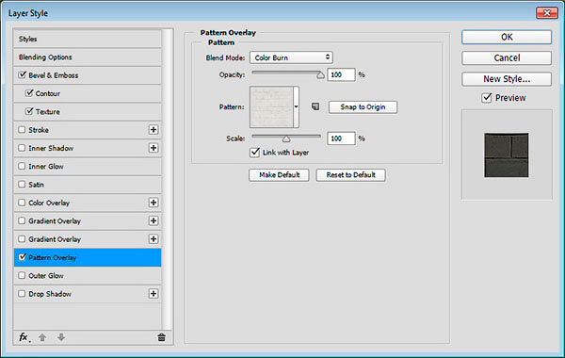Click the Cancel button
Screen dimensions: 565x358
pos(507,58)
